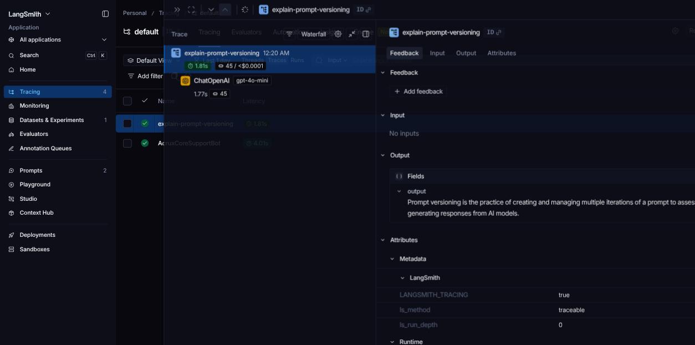Copy run ID next to run details title
Screen dimensions: 695x345
point(494,32)
